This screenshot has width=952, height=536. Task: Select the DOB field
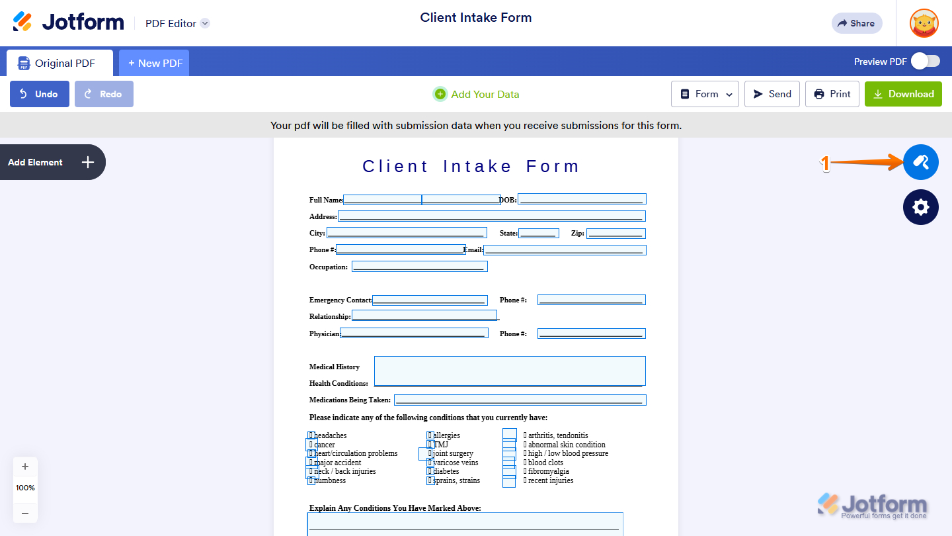(582, 199)
